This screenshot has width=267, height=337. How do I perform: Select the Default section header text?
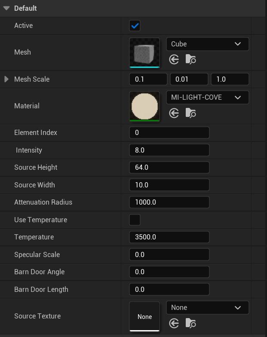(x=25, y=9)
